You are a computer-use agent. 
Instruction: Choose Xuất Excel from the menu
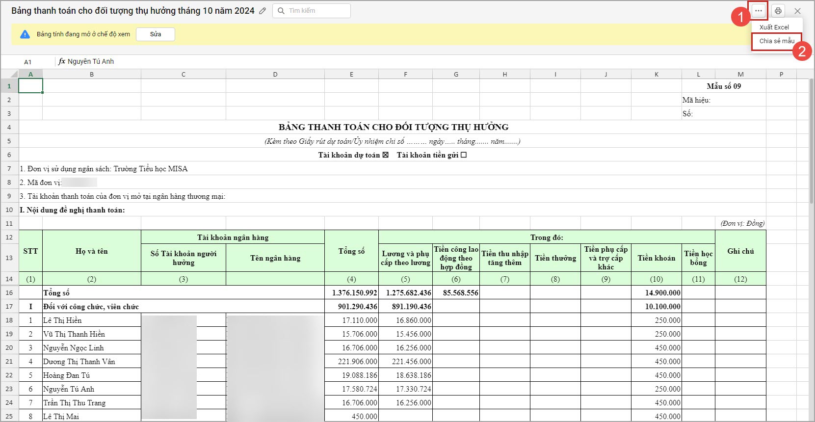tap(774, 27)
